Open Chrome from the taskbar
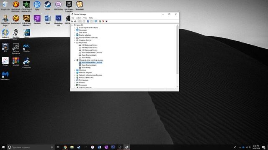The width and height of the screenshot is (268, 150). point(65,147)
